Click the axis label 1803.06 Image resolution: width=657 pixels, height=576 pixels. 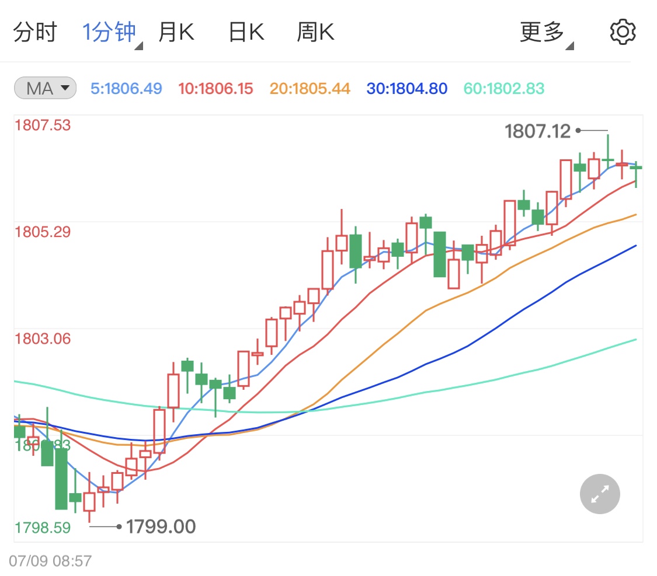pos(43,338)
